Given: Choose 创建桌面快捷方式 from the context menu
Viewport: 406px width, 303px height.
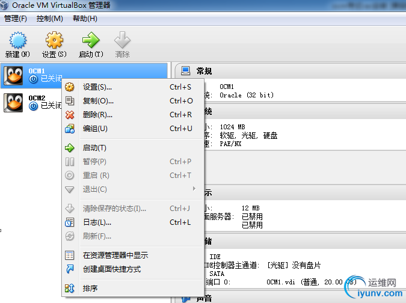Looking at the screenshot, I should [x=133, y=269].
